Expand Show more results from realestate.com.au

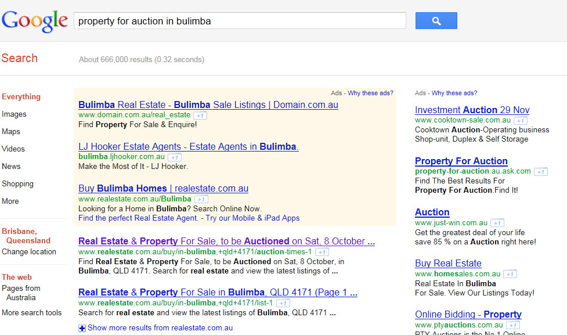pyautogui.click(x=156, y=328)
